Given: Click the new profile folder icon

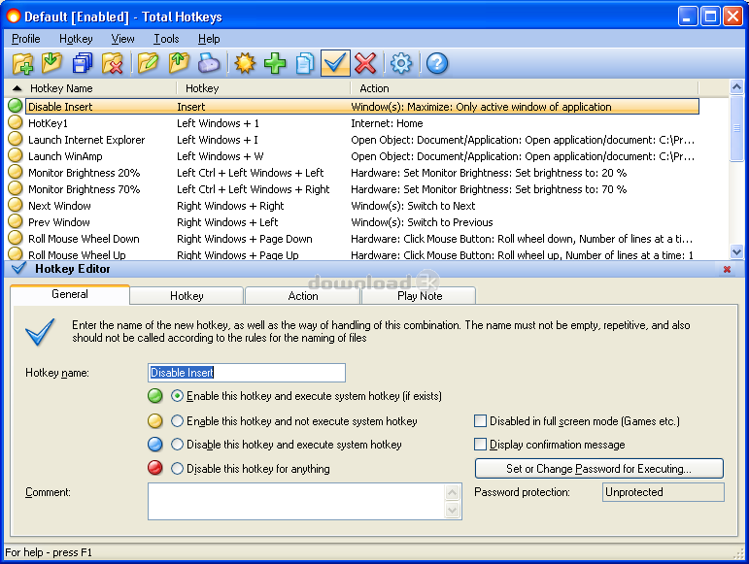Looking at the screenshot, I should 22,64.
